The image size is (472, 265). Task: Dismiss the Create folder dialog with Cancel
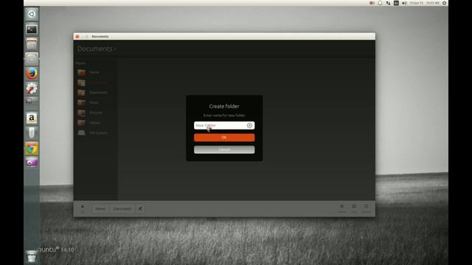[x=224, y=149]
